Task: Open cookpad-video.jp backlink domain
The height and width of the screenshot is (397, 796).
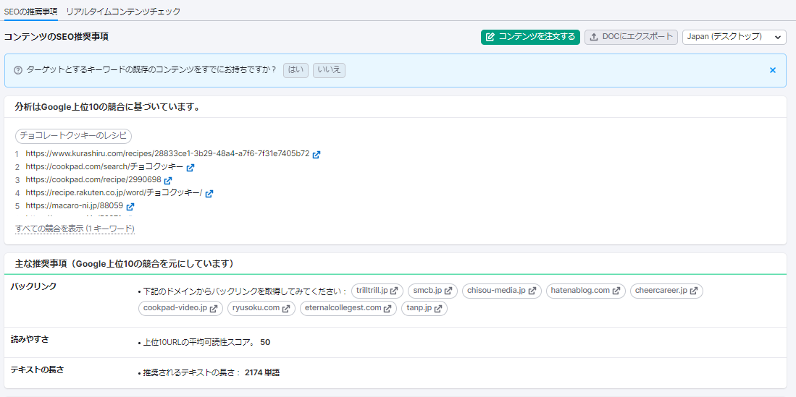Action: 180,308
